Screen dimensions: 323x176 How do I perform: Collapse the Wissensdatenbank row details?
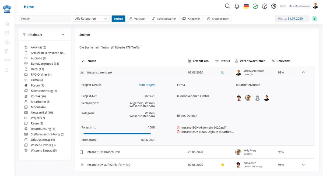click(303, 72)
